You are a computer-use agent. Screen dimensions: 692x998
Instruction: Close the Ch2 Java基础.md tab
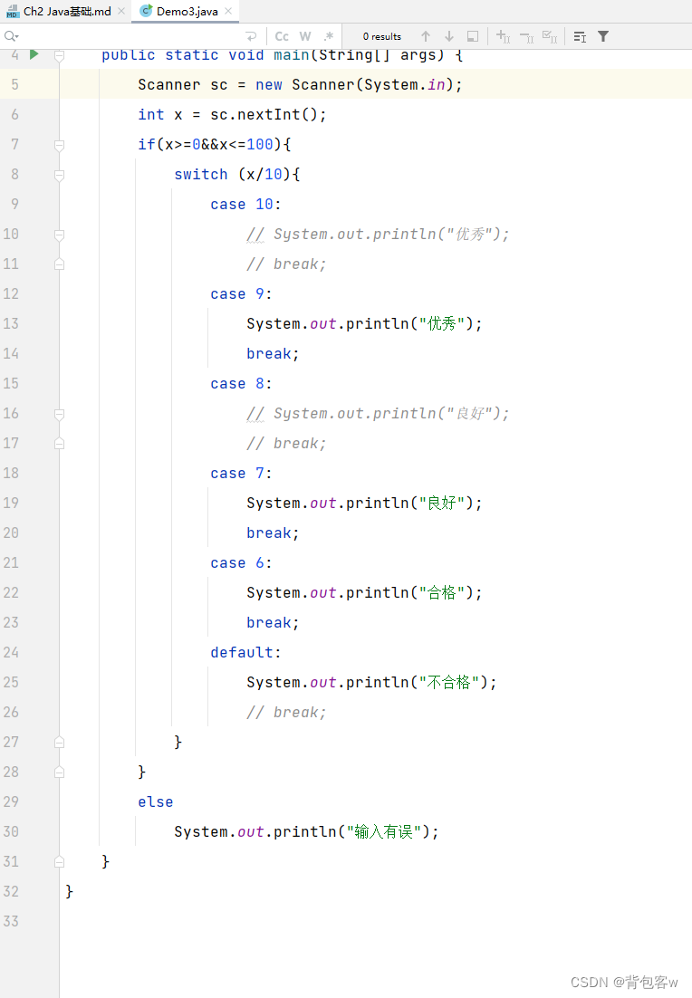tap(121, 11)
